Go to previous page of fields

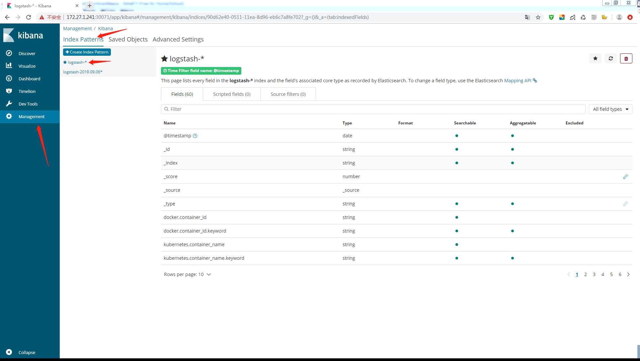tap(568, 274)
